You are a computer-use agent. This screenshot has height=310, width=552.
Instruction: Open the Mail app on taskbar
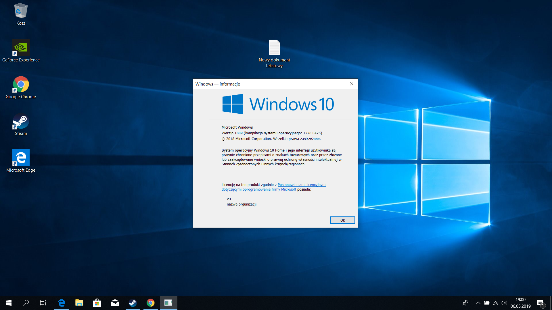point(115,303)
